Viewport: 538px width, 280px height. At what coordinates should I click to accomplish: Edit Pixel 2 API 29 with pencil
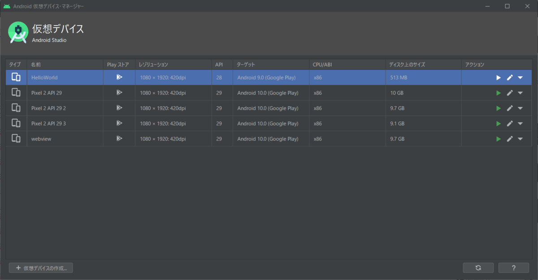pos(510,93)
